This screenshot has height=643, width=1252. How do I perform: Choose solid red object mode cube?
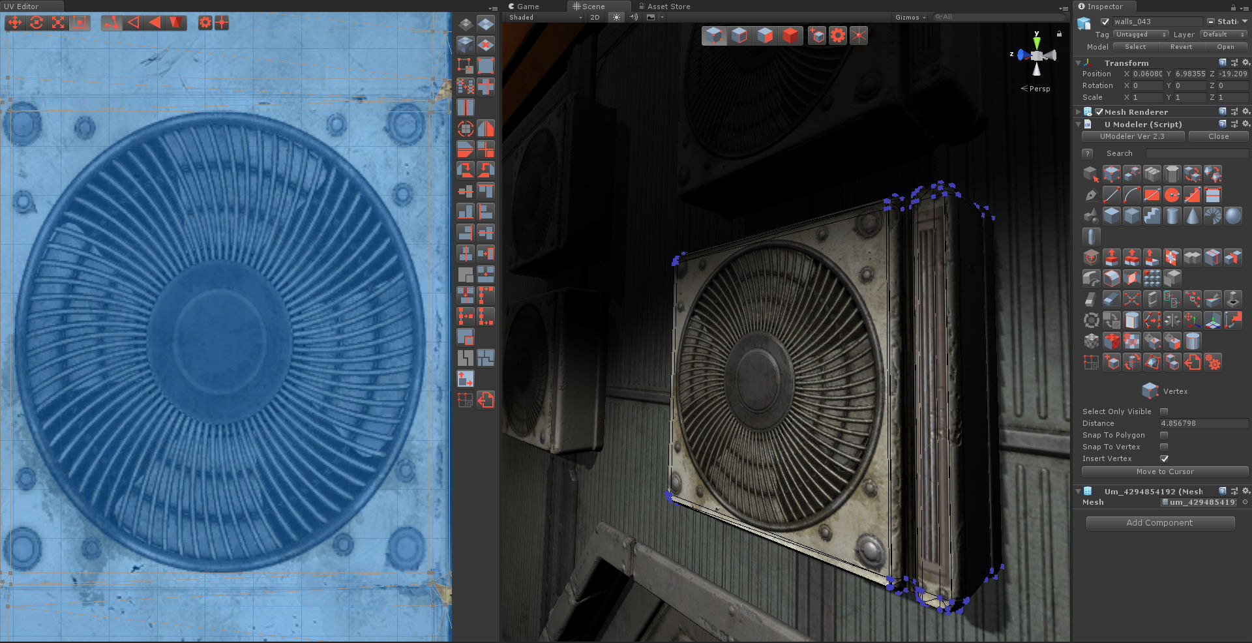[791, 35]
